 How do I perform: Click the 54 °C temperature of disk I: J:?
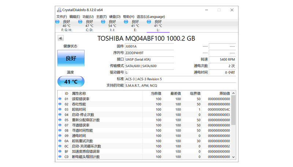(112, 26)
